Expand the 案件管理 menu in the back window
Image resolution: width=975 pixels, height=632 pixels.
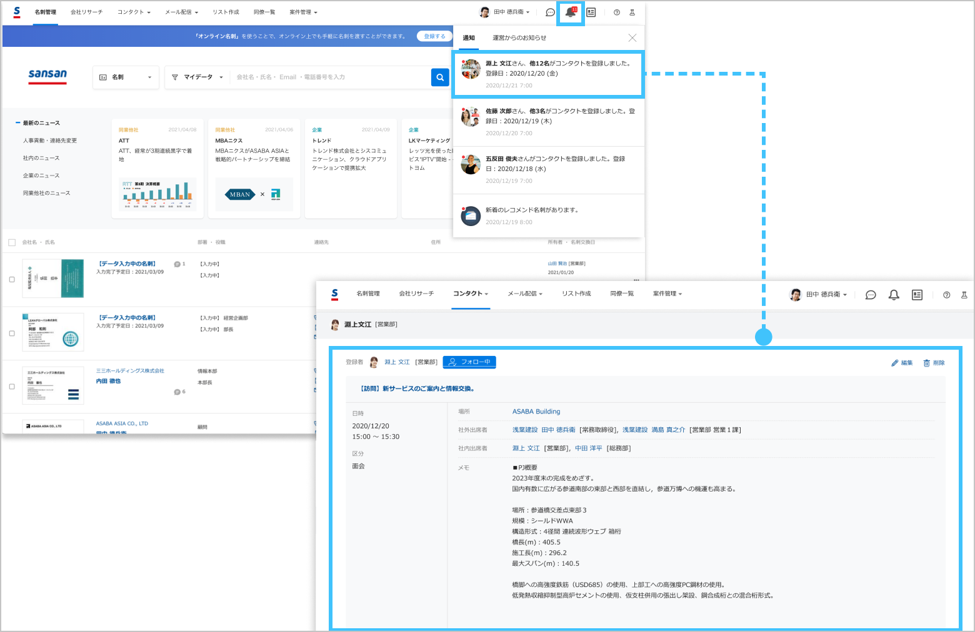pyautogui.click(x=304, y=12)
